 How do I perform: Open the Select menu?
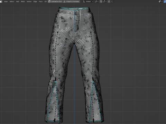point(12,1)
